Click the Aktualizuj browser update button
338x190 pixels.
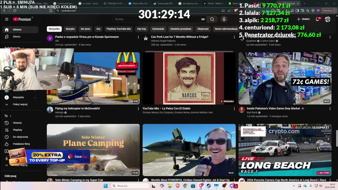[329, 11]
